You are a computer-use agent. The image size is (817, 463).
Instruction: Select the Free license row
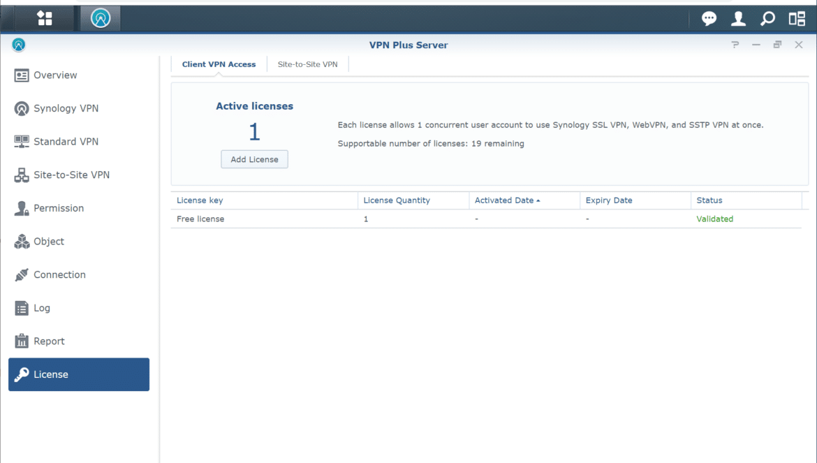click(486, 219)
